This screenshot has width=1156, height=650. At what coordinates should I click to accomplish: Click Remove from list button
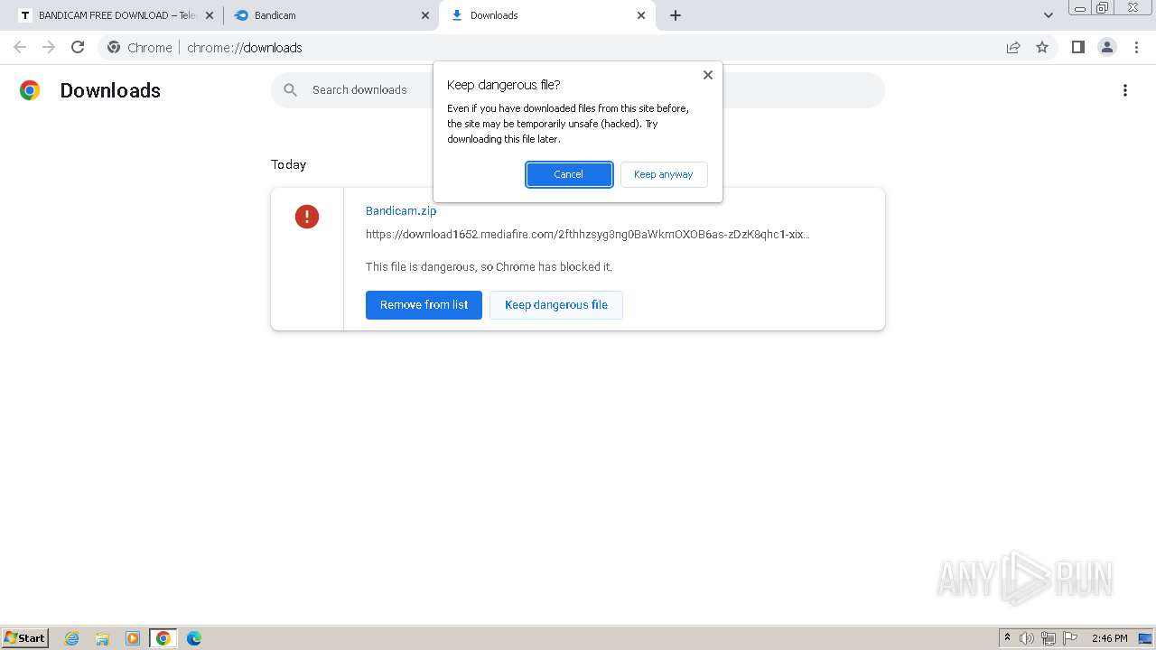click(x=424, y=305)
